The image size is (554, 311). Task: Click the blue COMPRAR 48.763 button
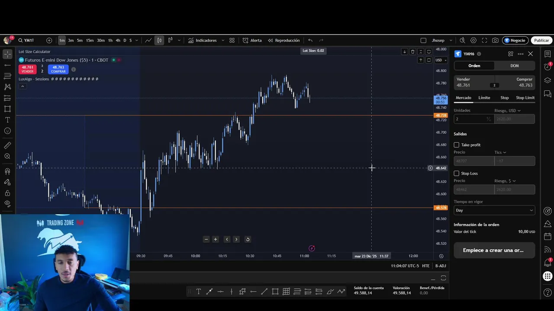(x=58, y=69)
